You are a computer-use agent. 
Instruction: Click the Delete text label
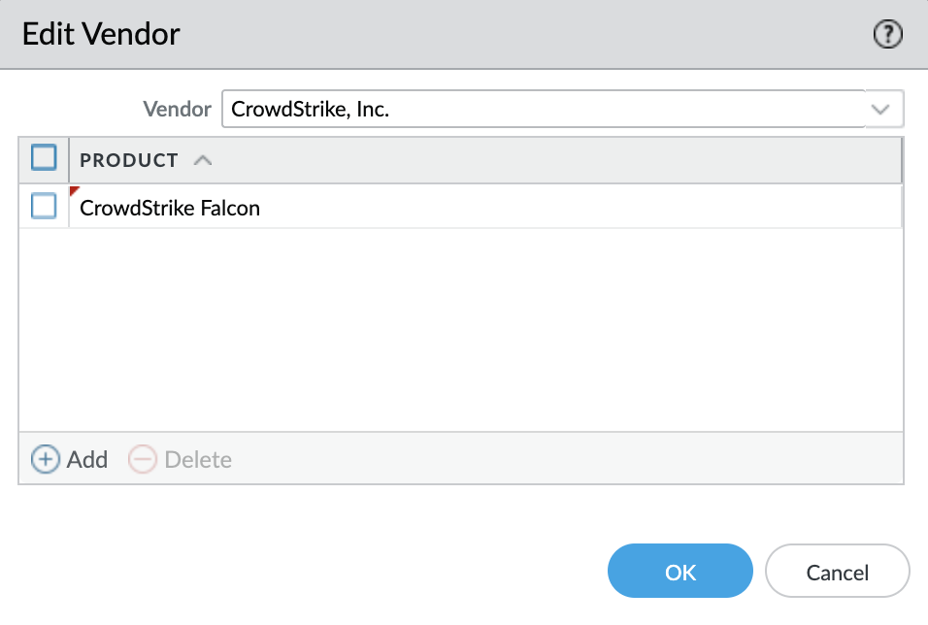pyautogui.click(x=198, y=459)
